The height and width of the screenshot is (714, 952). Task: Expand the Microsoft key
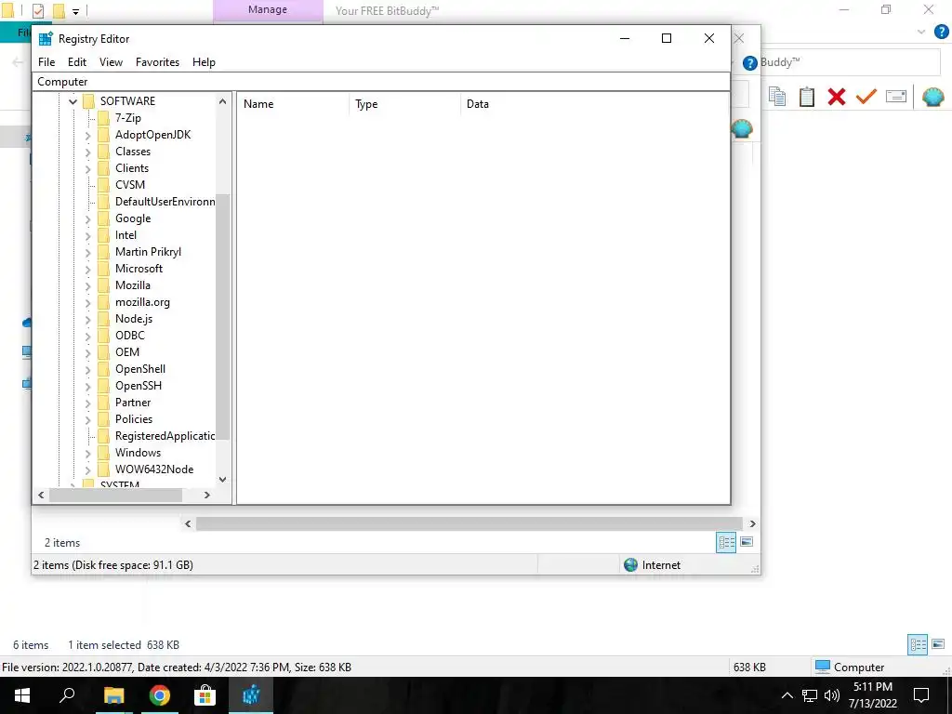(88, 269)
